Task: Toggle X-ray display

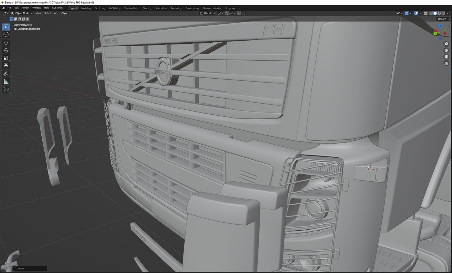Action: 426,13
